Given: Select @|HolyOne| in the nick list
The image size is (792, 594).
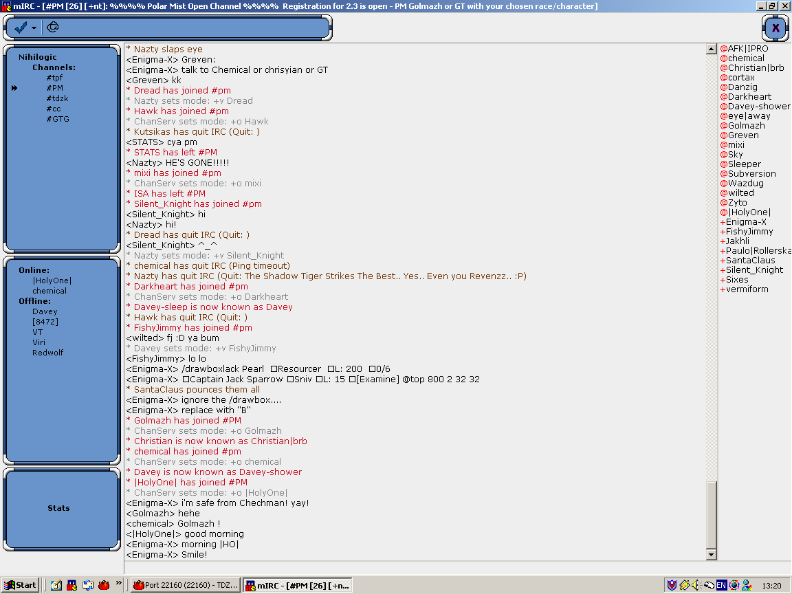Looking at the screenshot, I should pyautogui.click(x=745, y=212).
